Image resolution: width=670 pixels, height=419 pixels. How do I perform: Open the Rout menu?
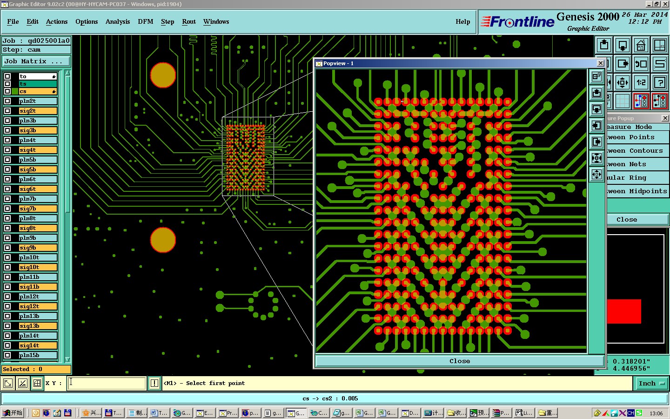[x=189, y=21]
